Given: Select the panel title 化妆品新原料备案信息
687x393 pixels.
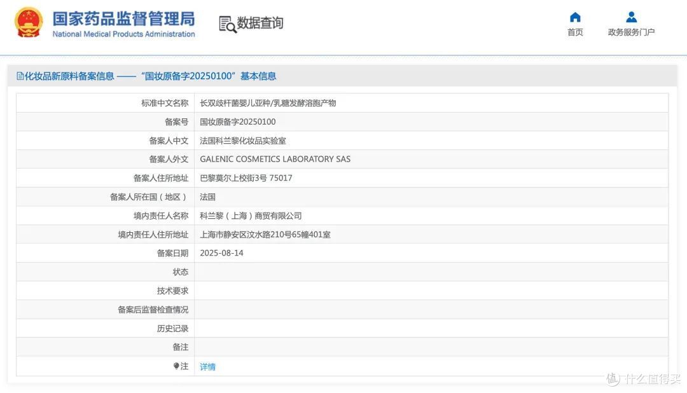Looking at the screenshot, I should [69, 76].
